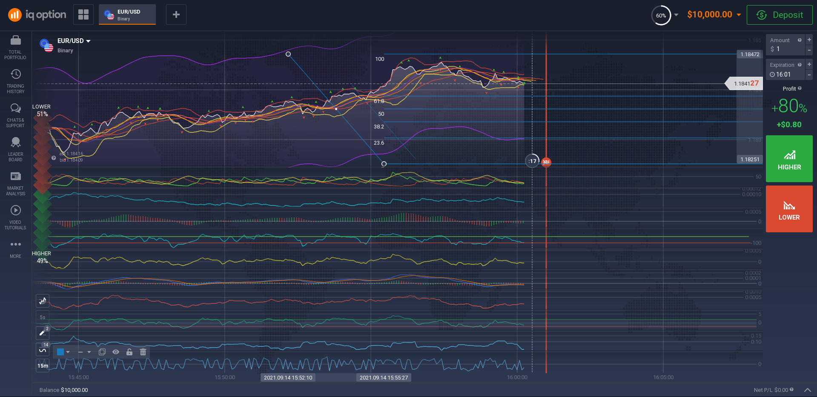Click the iq option logo
The image size is (817, 397).
click(37, 15)
